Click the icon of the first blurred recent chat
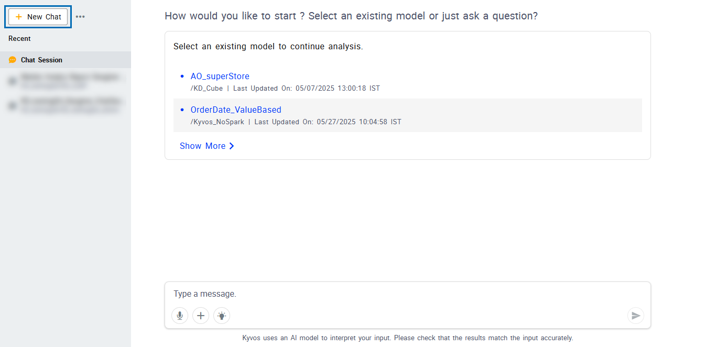Screen dimensions: 716x347 pos(12,81)
